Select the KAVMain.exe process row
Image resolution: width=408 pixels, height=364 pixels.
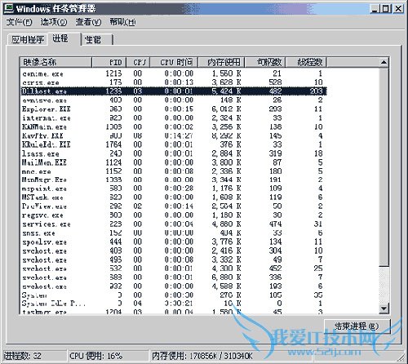click(x=174, y=127)
